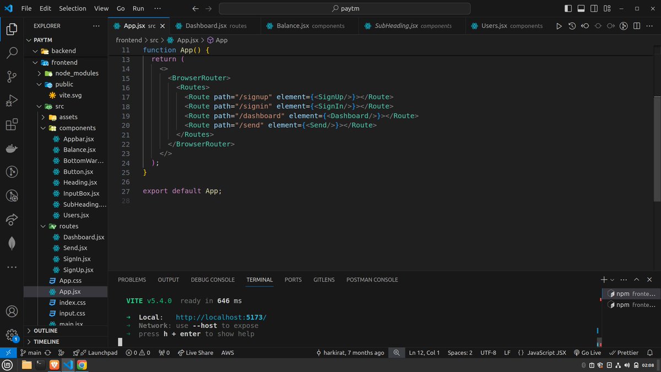Open Manage gear icon with update badge
Screen dimensions: 661x372
[x=12, y=335]
